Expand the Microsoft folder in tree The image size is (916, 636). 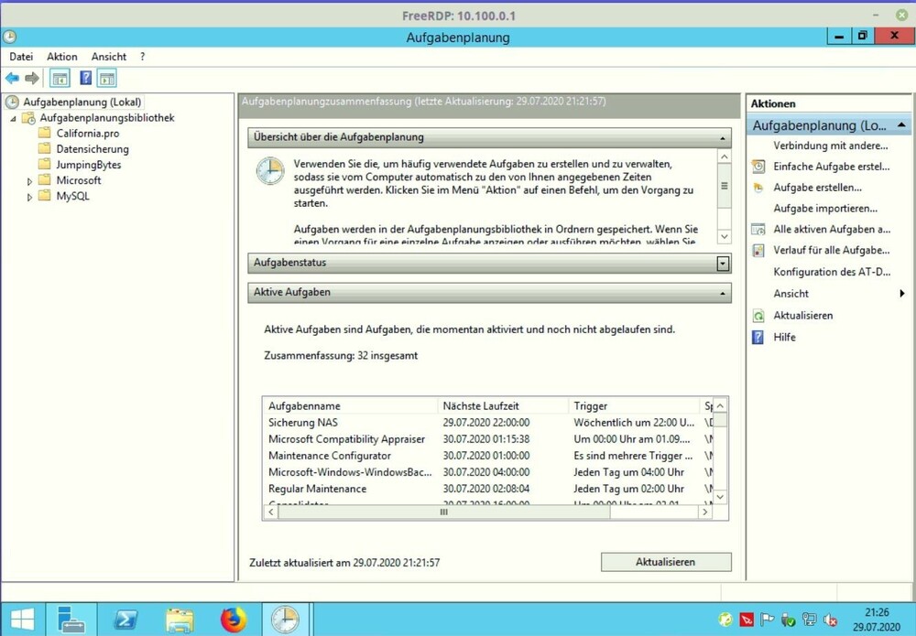[x=30, y=181]
